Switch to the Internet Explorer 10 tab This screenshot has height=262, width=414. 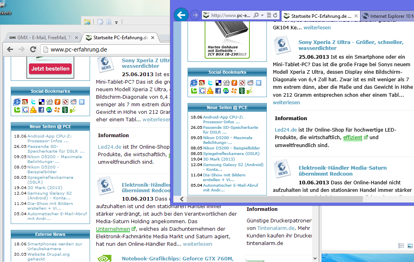click(389, 16)
